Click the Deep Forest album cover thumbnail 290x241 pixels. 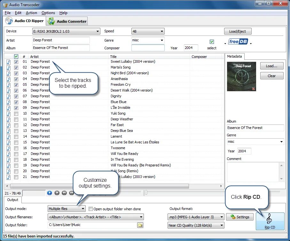241,76
